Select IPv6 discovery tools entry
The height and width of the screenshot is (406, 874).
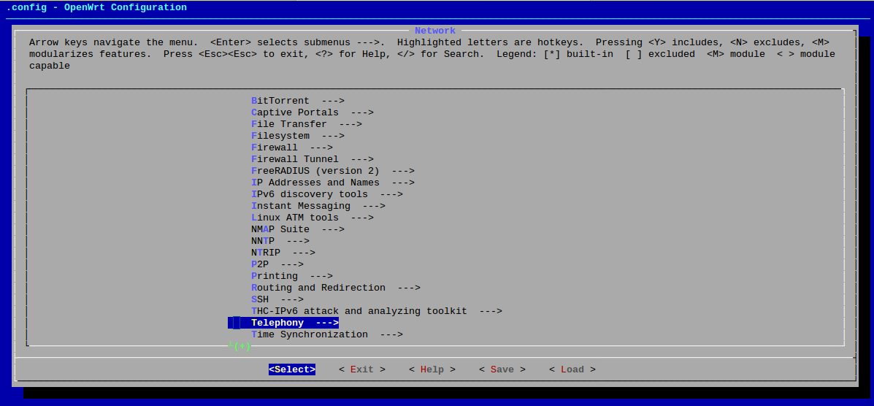tap(327, 195)
